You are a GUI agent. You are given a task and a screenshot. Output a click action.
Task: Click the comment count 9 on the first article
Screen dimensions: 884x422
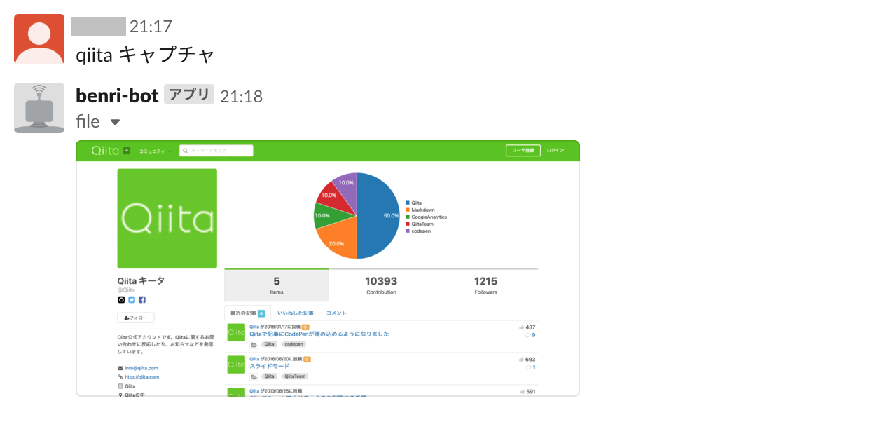coord(533,335)
